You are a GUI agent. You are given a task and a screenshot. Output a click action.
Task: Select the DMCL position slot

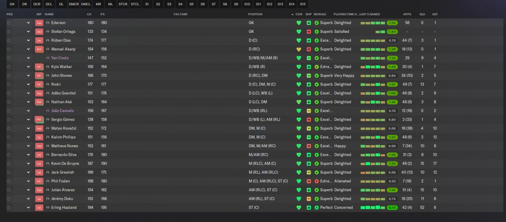point(86,4)
